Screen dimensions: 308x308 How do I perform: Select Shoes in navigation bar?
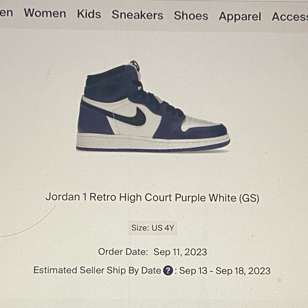pos(191,16)
